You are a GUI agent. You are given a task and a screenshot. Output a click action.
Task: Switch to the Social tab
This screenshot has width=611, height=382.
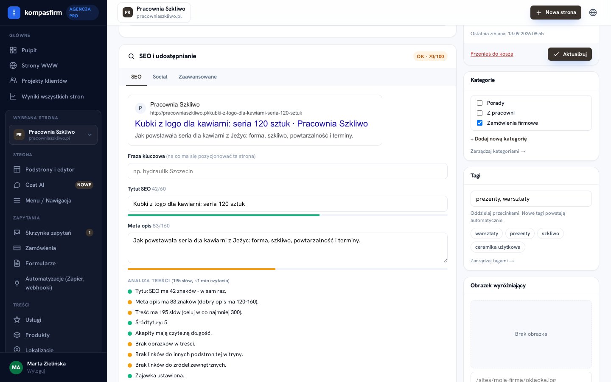point(160,77)
